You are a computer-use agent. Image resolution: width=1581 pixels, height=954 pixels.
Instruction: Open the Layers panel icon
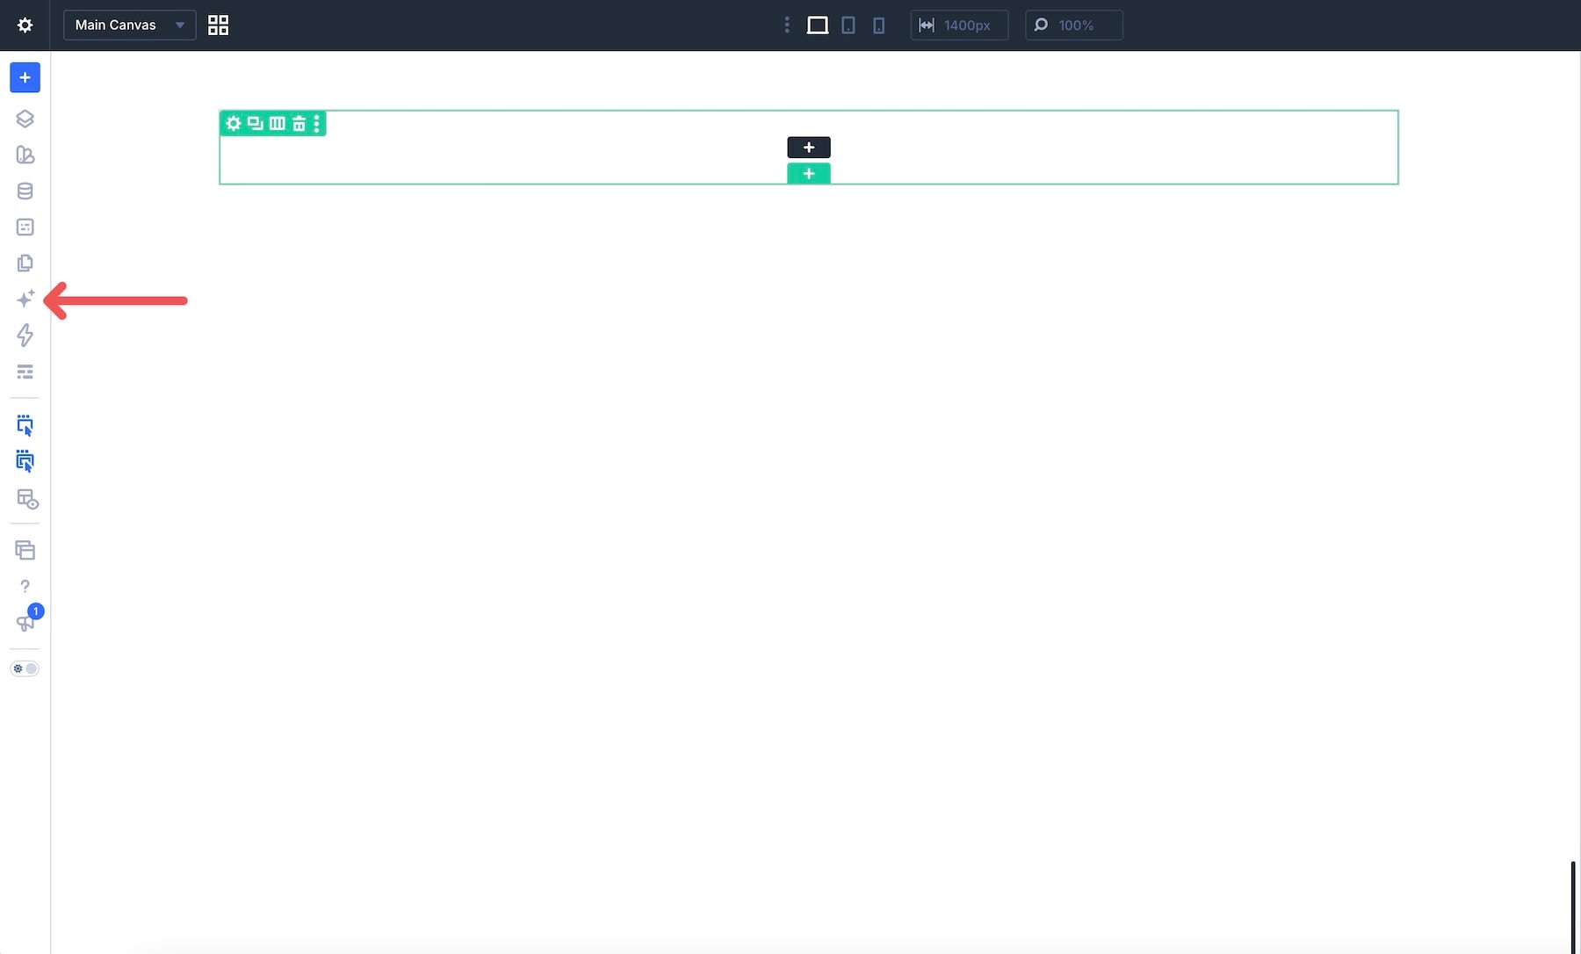tap(25, 119)
